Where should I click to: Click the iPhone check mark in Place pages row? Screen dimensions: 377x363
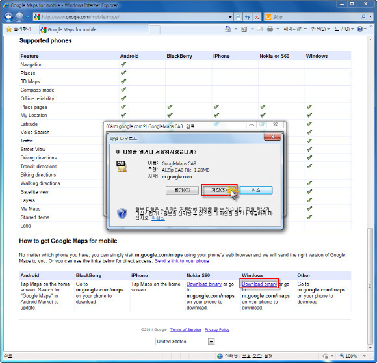pos(216,107)
